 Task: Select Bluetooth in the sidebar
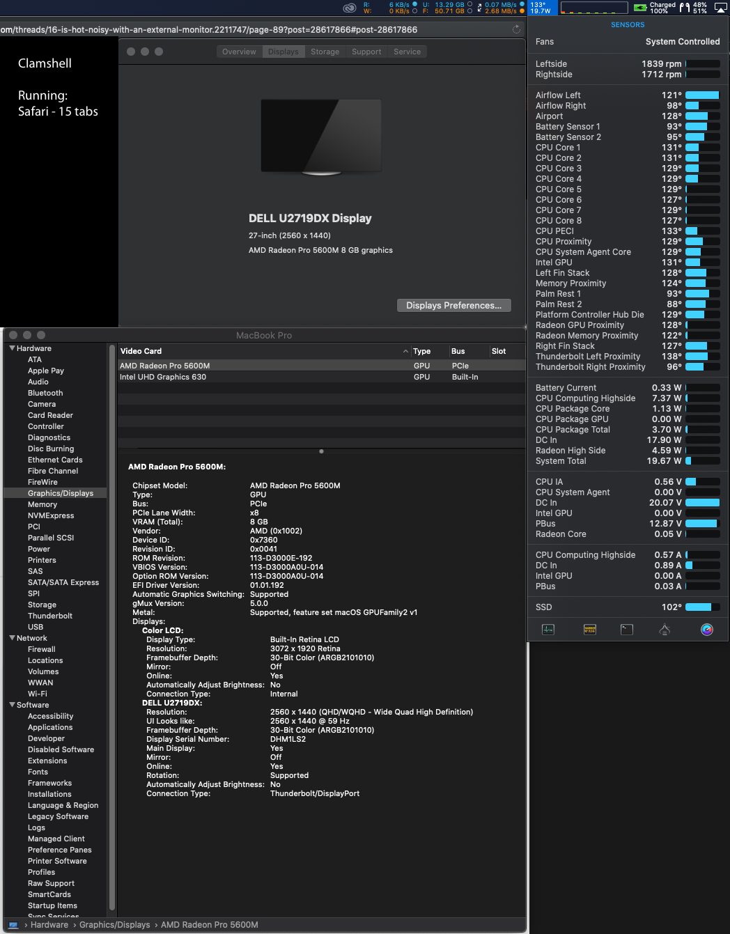pos(45,393)
